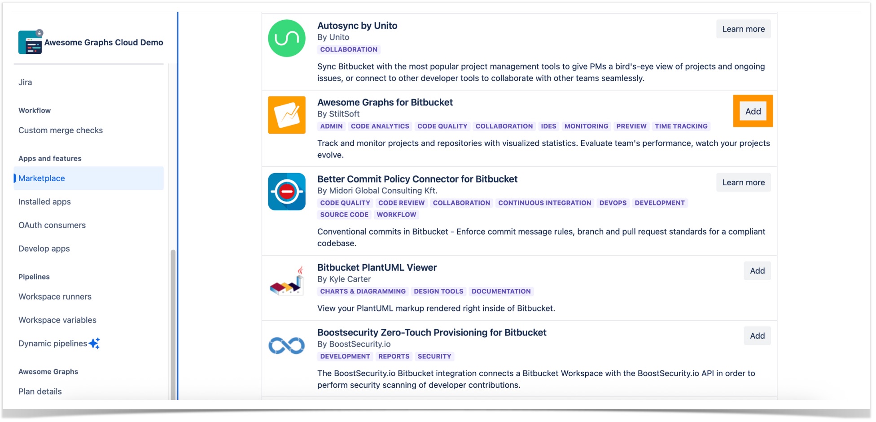Click the sparkle icon beside Dynamic pipelines
Screen dimensions: 876x422
(94, 344)
